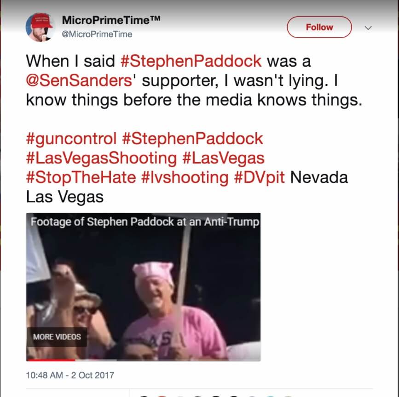Open the 10:48 AM - 2 Oct 2017 timestamp

(70, 375)
